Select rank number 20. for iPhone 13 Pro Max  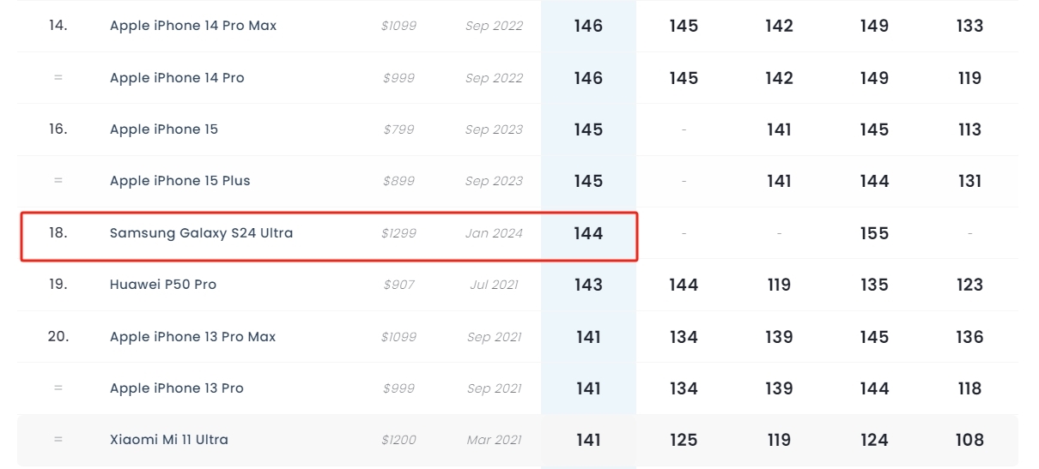(x=58, y=336)
